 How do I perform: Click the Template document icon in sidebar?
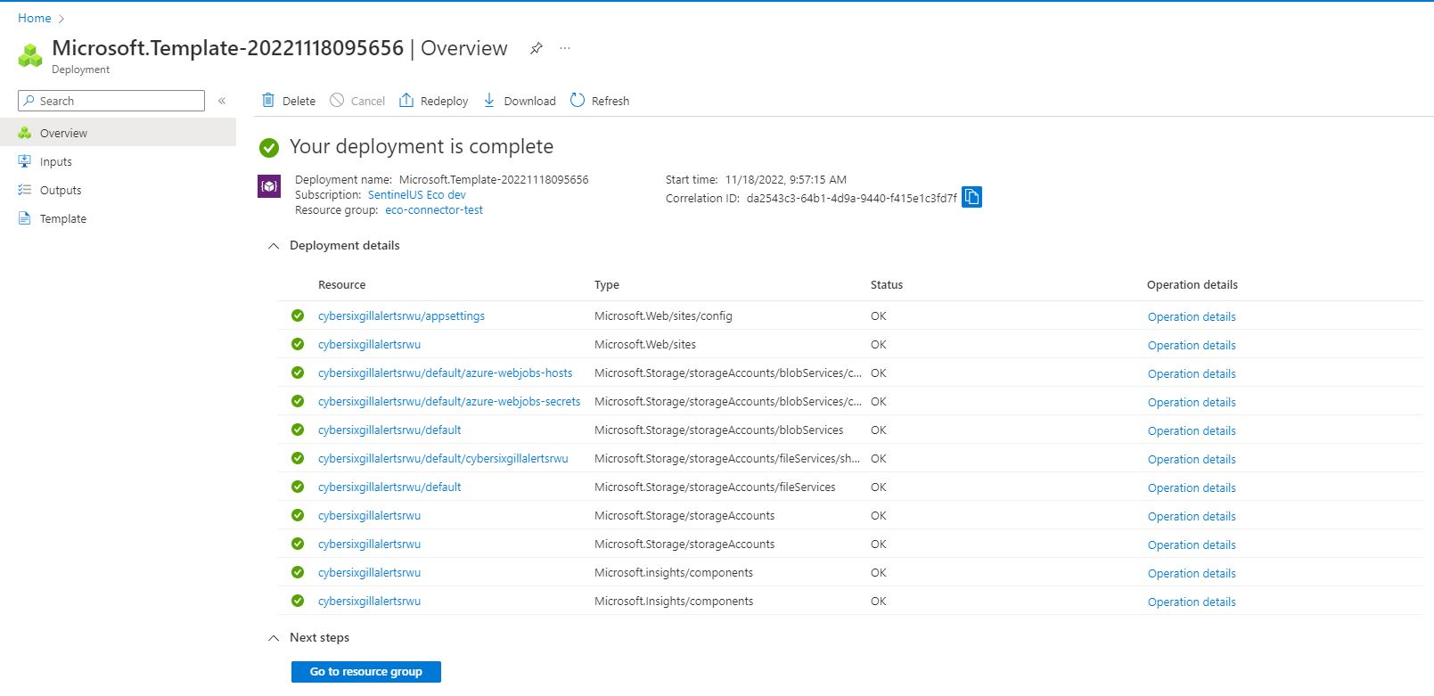coord(25,218)
